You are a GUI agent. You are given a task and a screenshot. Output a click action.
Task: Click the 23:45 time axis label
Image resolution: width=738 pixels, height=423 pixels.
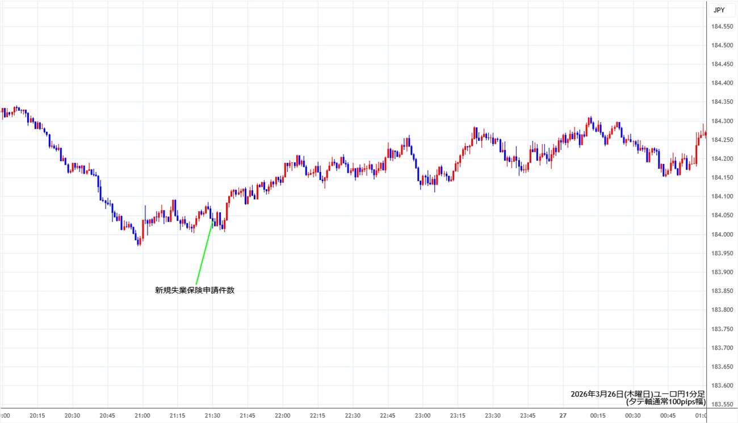(x=528, y=416)
